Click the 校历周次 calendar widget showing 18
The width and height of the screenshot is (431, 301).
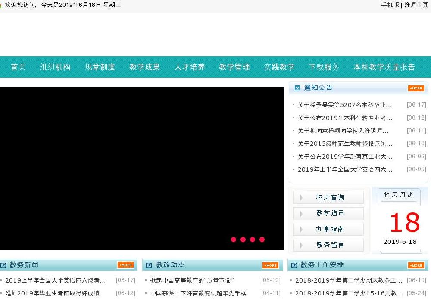pos(400,220)
